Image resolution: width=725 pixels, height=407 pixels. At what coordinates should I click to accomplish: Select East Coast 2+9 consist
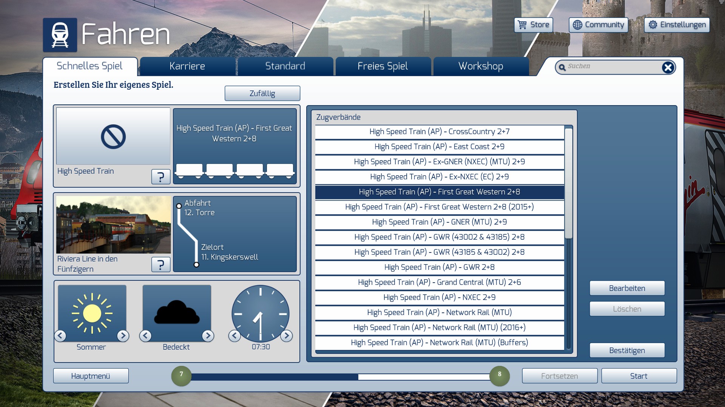tap(440, 147)
